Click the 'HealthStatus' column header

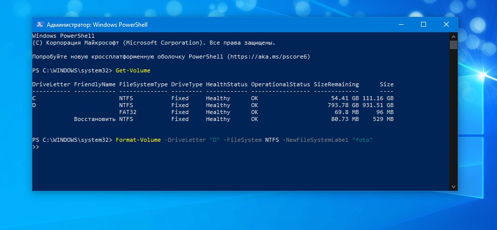pyautogui.click(x=226, y=84)
